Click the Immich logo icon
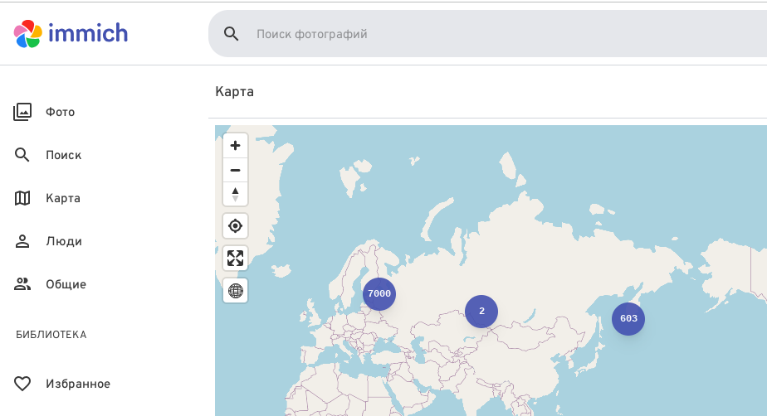 pyautogui.click(x=27, y=34)
